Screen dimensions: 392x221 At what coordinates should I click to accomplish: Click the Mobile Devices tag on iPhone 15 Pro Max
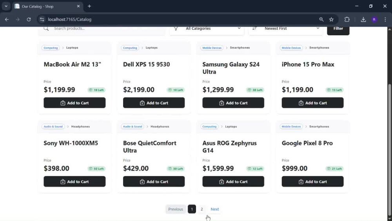(x=291, y=48)
